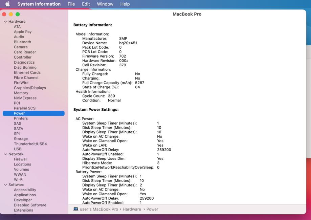Select Firewall under Network

pos(21,159)
